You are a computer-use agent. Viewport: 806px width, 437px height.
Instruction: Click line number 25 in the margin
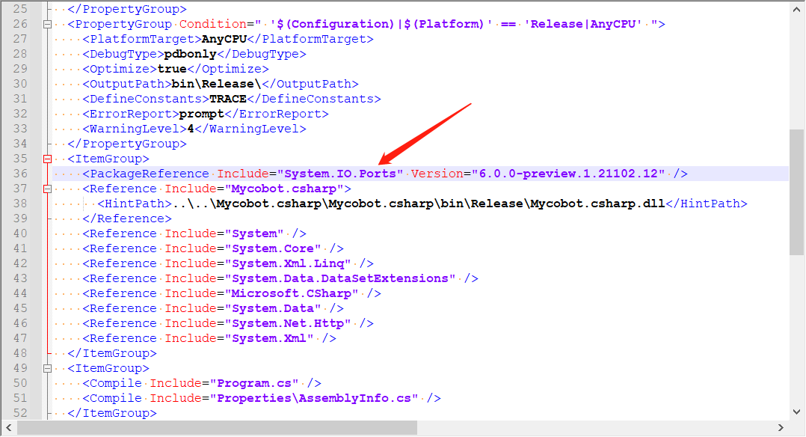pyautogui.click(x=21, y=9)
